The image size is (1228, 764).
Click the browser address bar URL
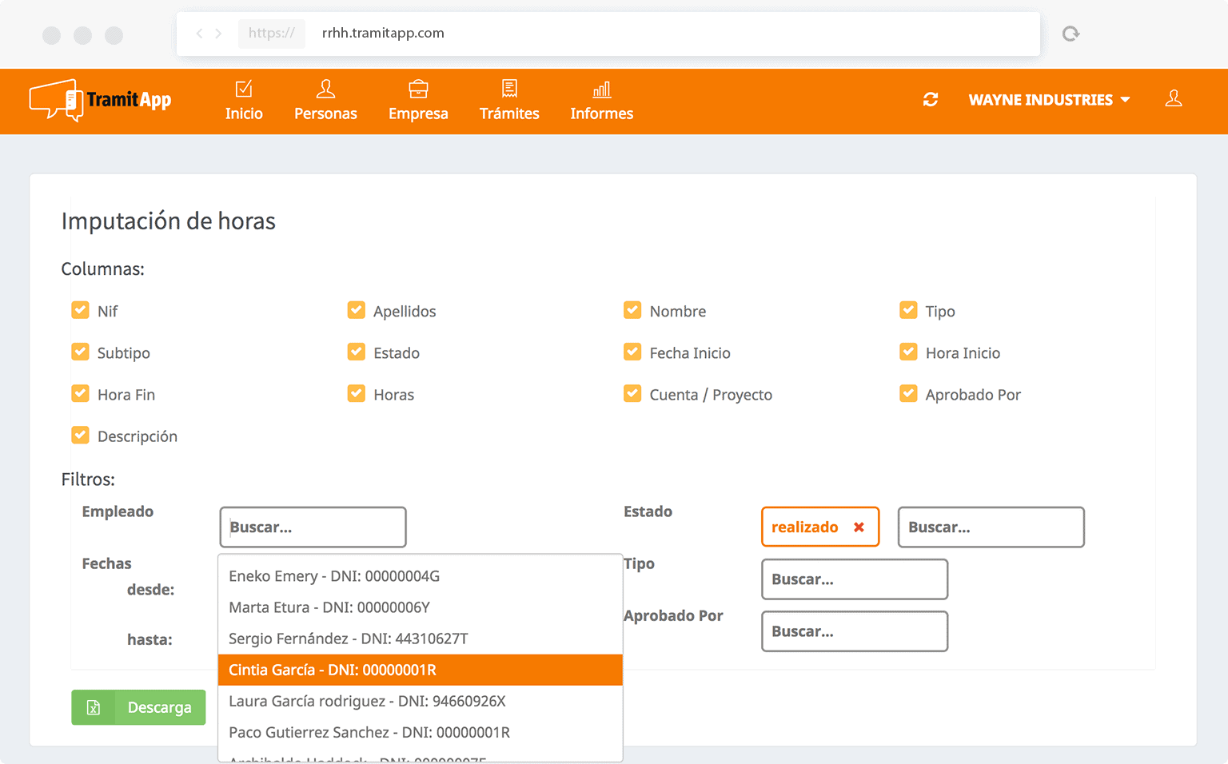[383, 33]
